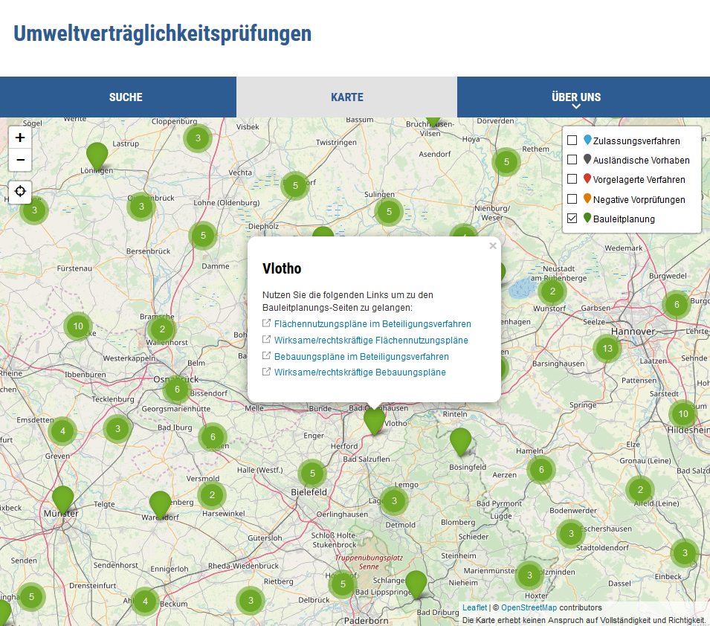Uncheck the Bauleitplanung legend checkbox
The image size is (710, 626).
[572, 219]
